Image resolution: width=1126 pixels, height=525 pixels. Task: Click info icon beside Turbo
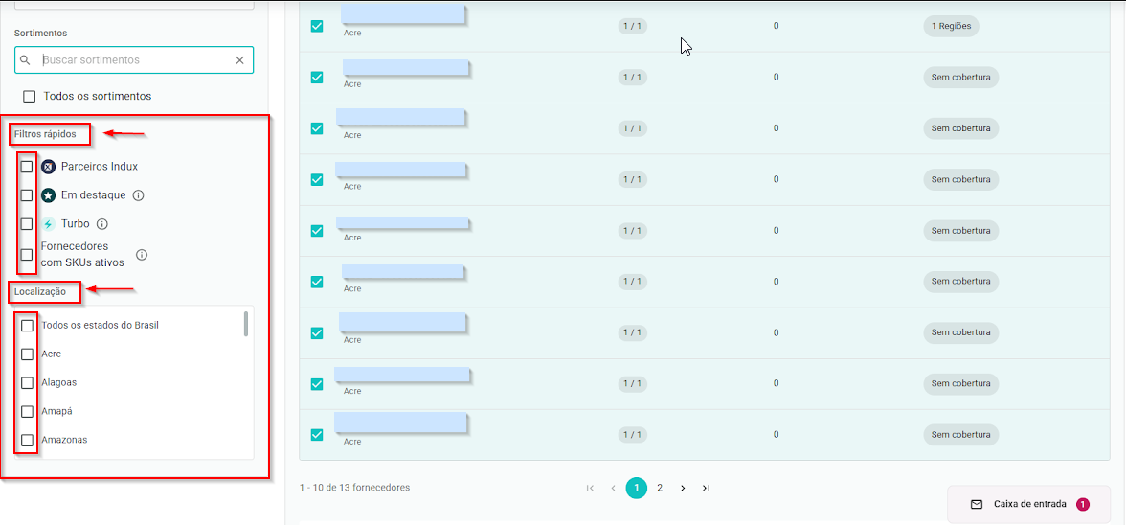tap(102, 224)
